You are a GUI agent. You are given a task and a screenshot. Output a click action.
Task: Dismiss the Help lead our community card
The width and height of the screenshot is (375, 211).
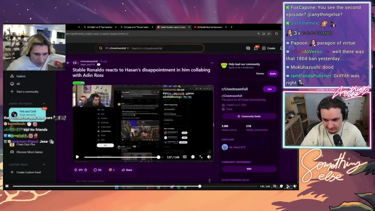pos(260,74)
